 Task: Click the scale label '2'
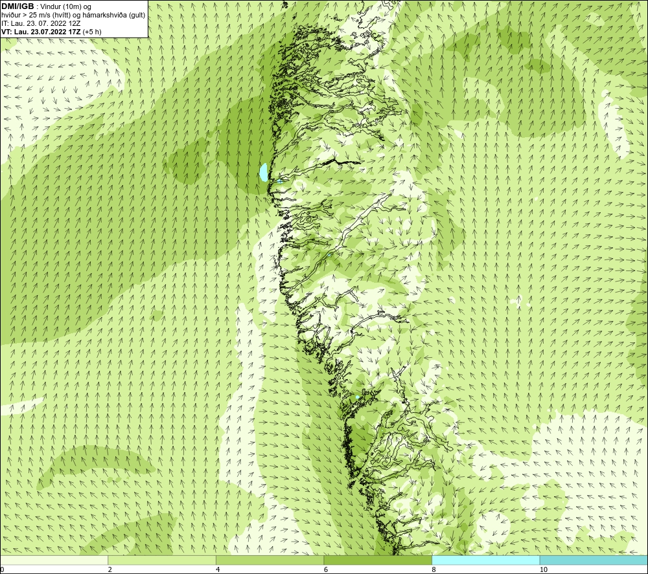(110, 570)
